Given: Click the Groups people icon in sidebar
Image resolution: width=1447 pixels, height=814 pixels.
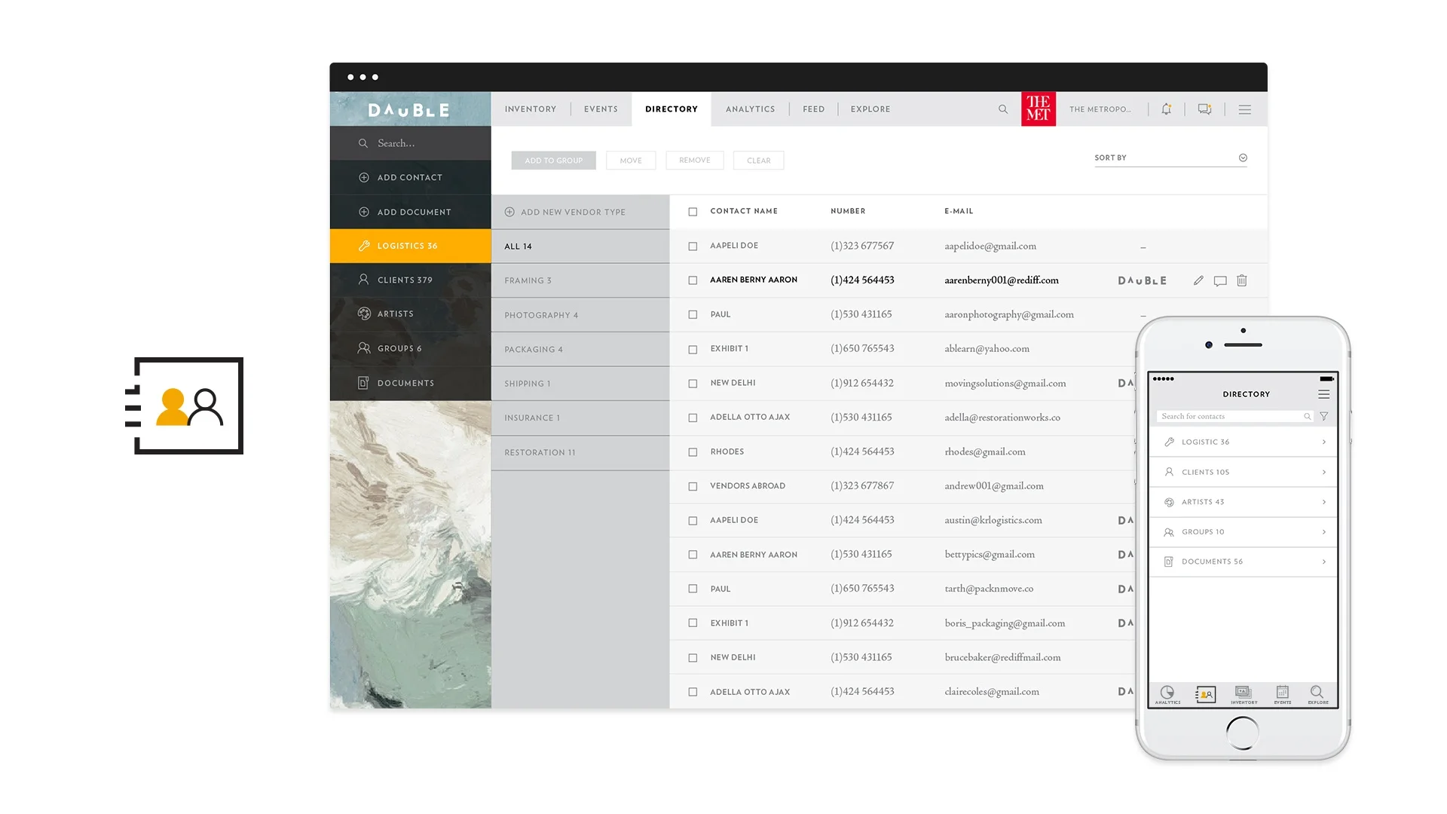Looking at the screenshot, I should tap(364, 348).
